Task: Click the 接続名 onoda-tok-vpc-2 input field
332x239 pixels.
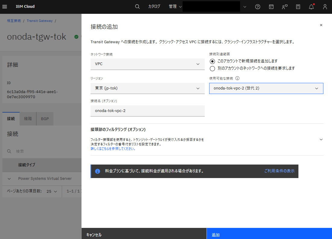Action: click(x=147, y=111)
